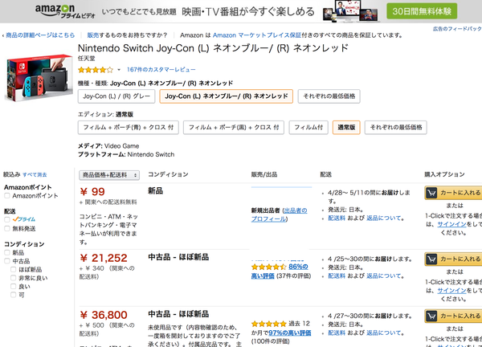The width and height of the screenshot is (482, 347).
Task: Choose フィルム + ポーチ(黒) + クロス 付 edition
Action: [234, 127]
